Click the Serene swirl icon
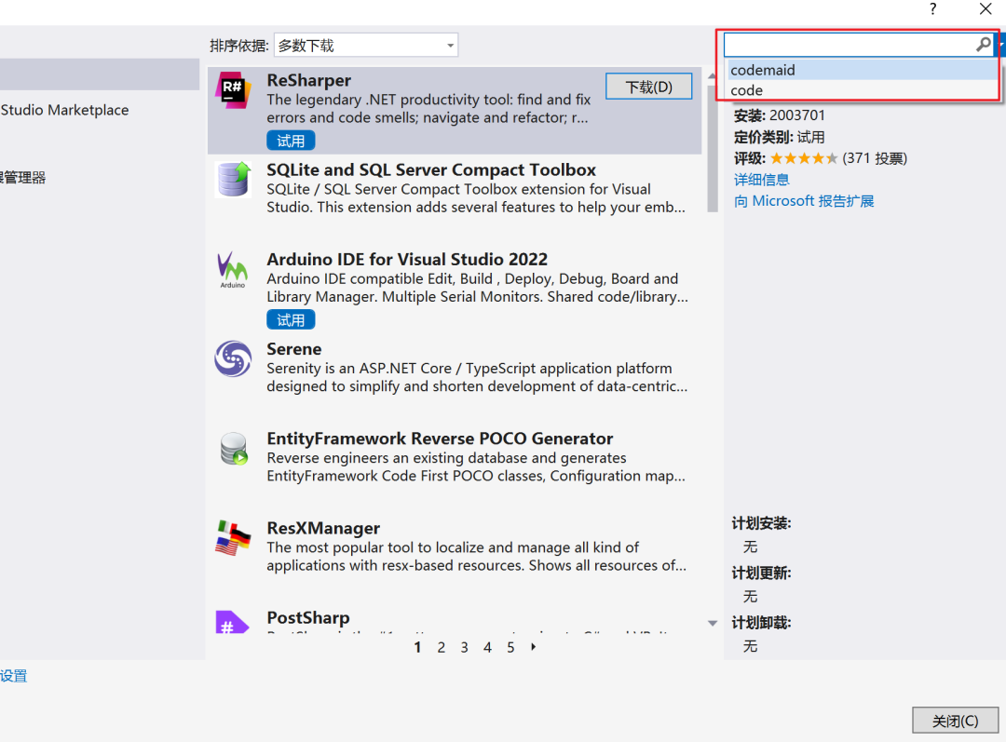 point(233,358)
